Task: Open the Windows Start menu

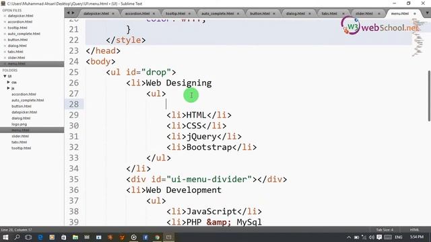Action: click(5, 237)
